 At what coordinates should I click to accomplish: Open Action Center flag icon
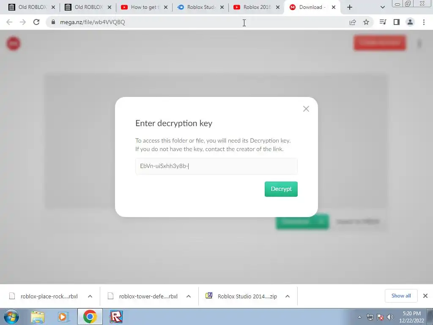pyautogui.click(x=380, y=317)
